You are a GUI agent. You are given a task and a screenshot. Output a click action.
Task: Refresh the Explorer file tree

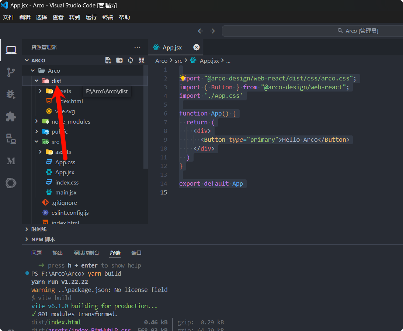coord(131,60)
